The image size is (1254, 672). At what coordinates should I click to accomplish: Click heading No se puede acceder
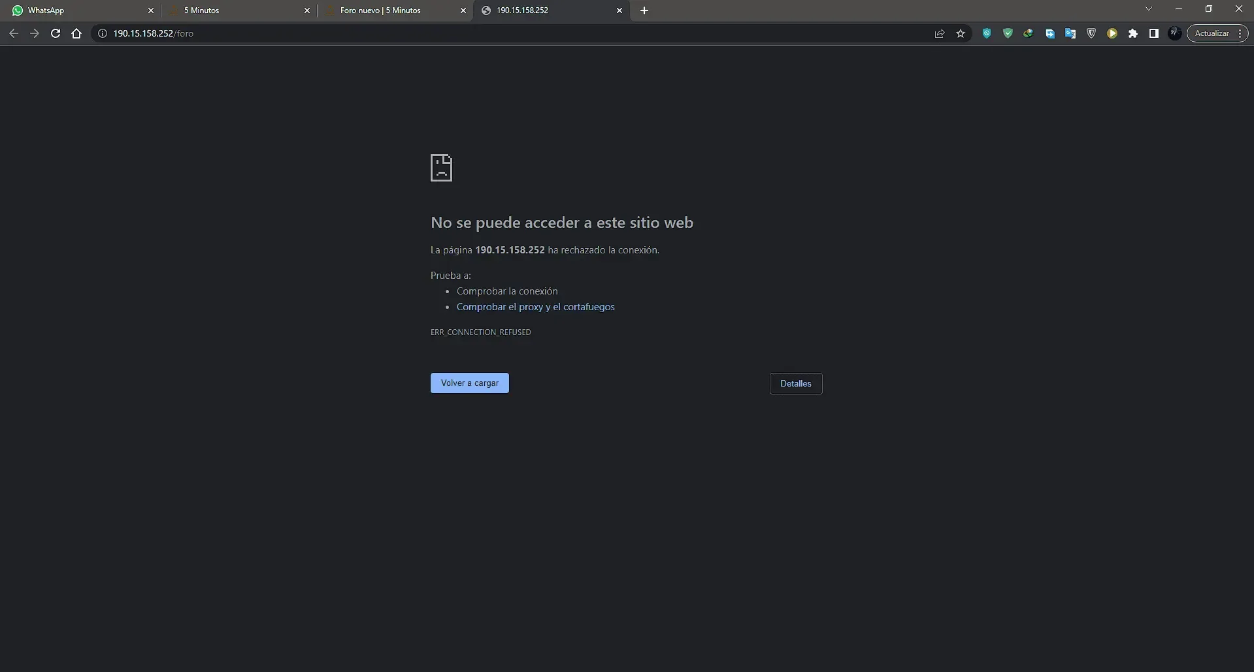coord(562,223)
